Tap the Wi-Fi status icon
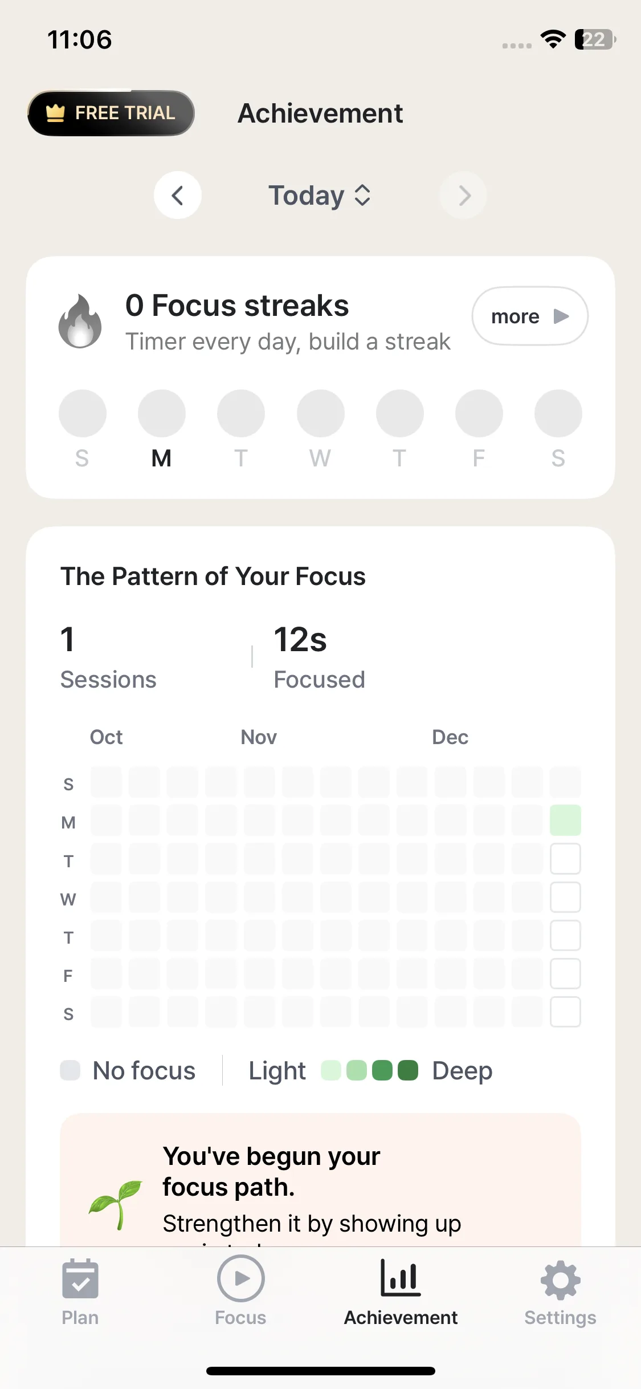 553,39
